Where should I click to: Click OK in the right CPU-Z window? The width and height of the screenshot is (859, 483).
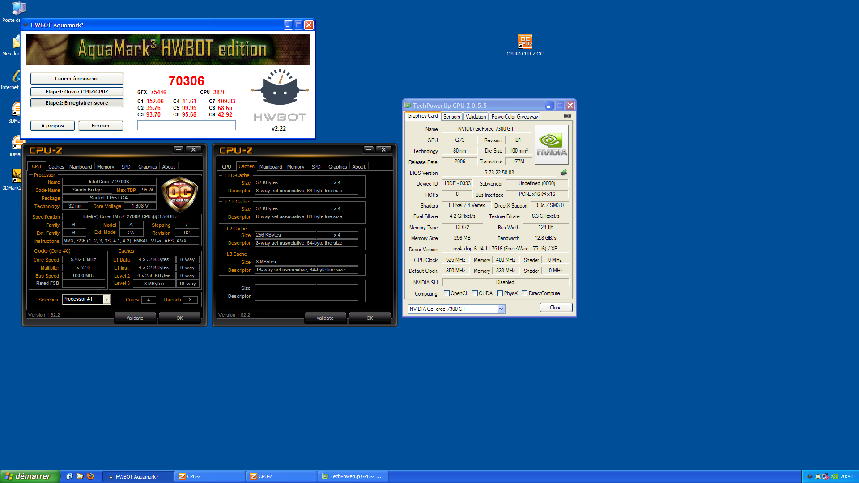click(x=370, y=318)
